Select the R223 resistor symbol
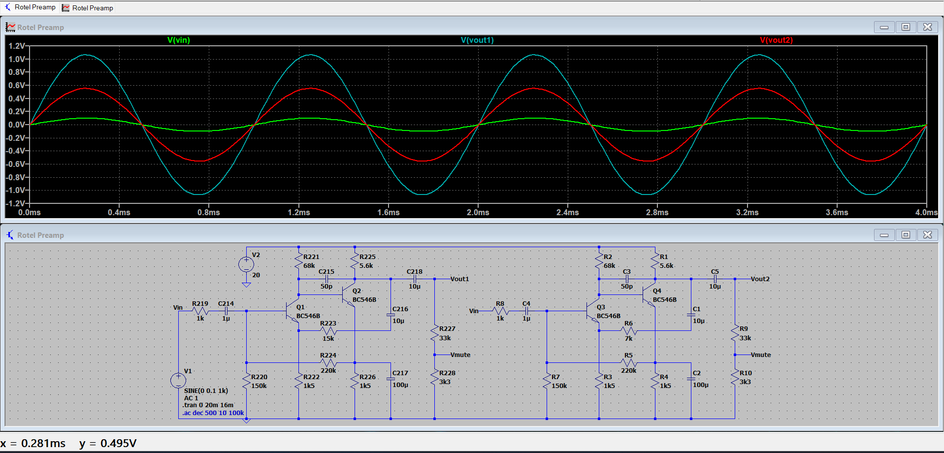Viewport: 944px width, 453px height. [328, 331]
